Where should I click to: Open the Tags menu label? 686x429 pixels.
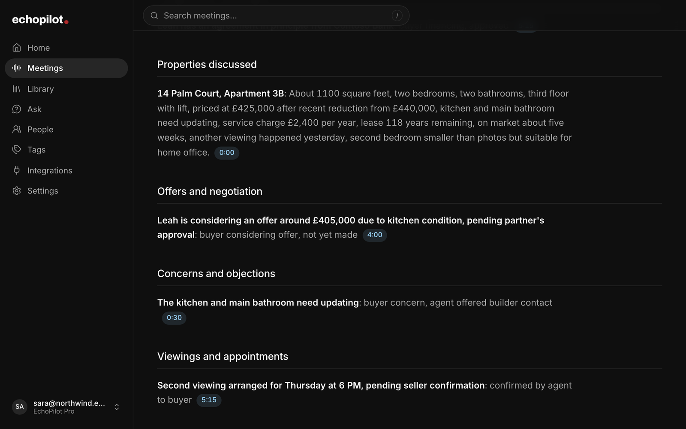click(36, 150)
